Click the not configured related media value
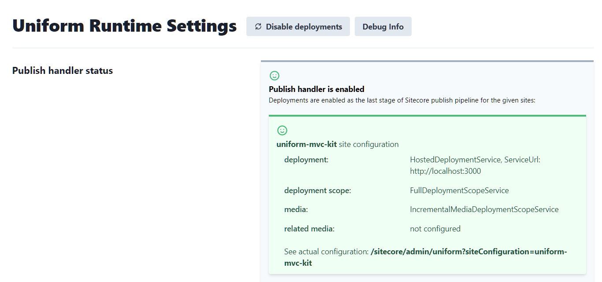Viewport: 602px width, 282px height. 435,229
